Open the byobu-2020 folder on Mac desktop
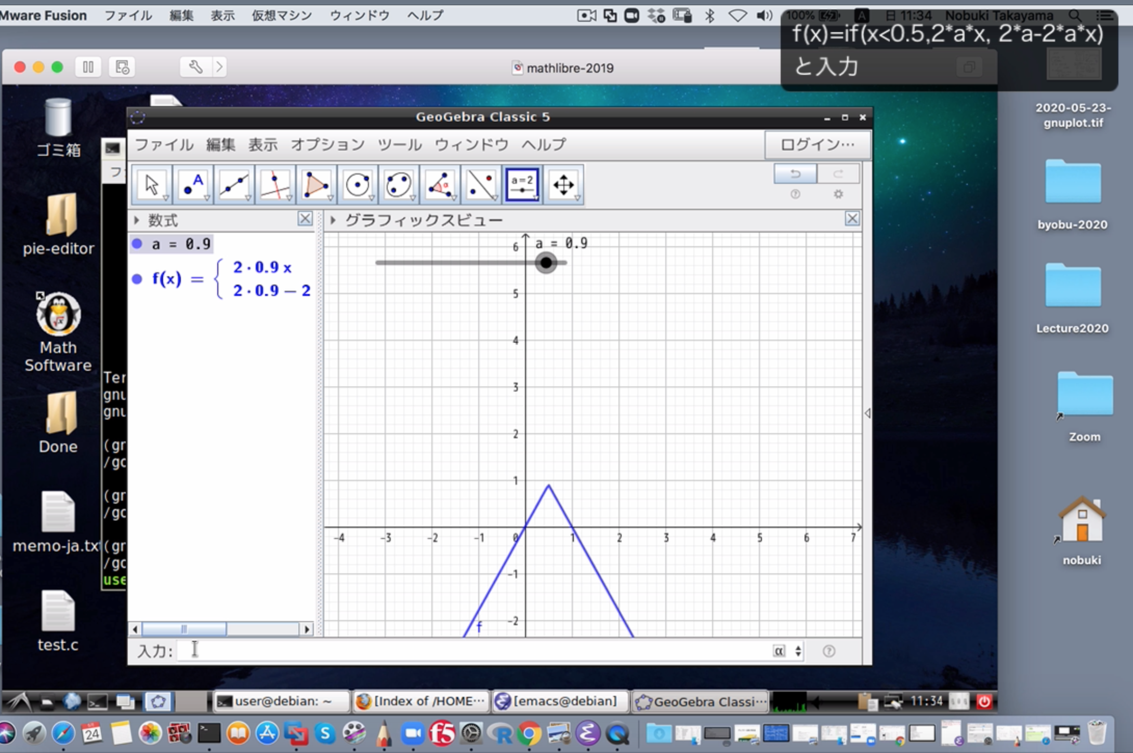Viewport: 1133px width, 753px height. coord(1073,195)
